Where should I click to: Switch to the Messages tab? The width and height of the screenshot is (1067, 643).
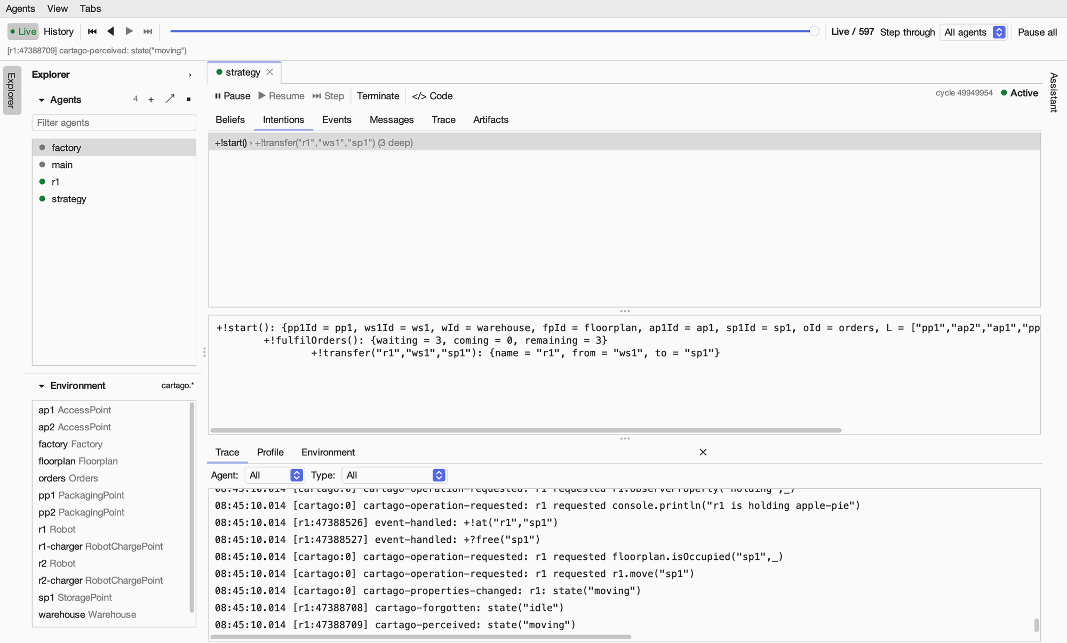pyautogui.click(x=392, y=120)
